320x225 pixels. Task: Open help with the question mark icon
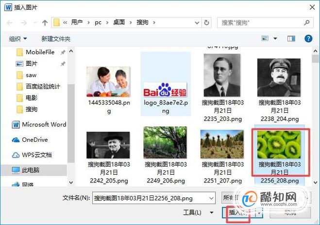pos(308,38)
